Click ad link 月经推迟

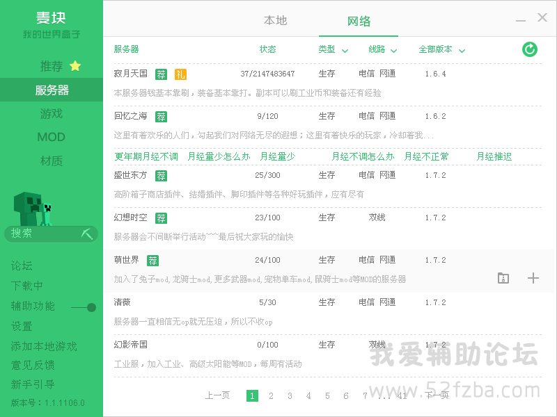pyautogui.click(x=494, y=157)
